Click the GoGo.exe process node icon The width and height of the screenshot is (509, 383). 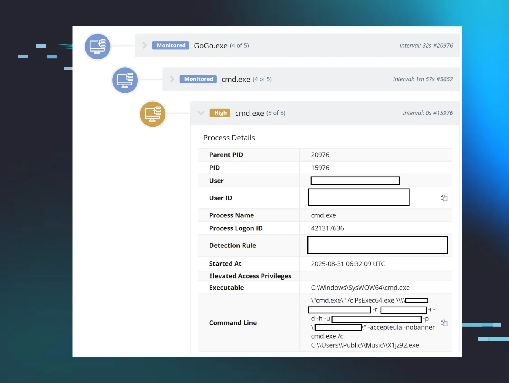pos(97,46)
